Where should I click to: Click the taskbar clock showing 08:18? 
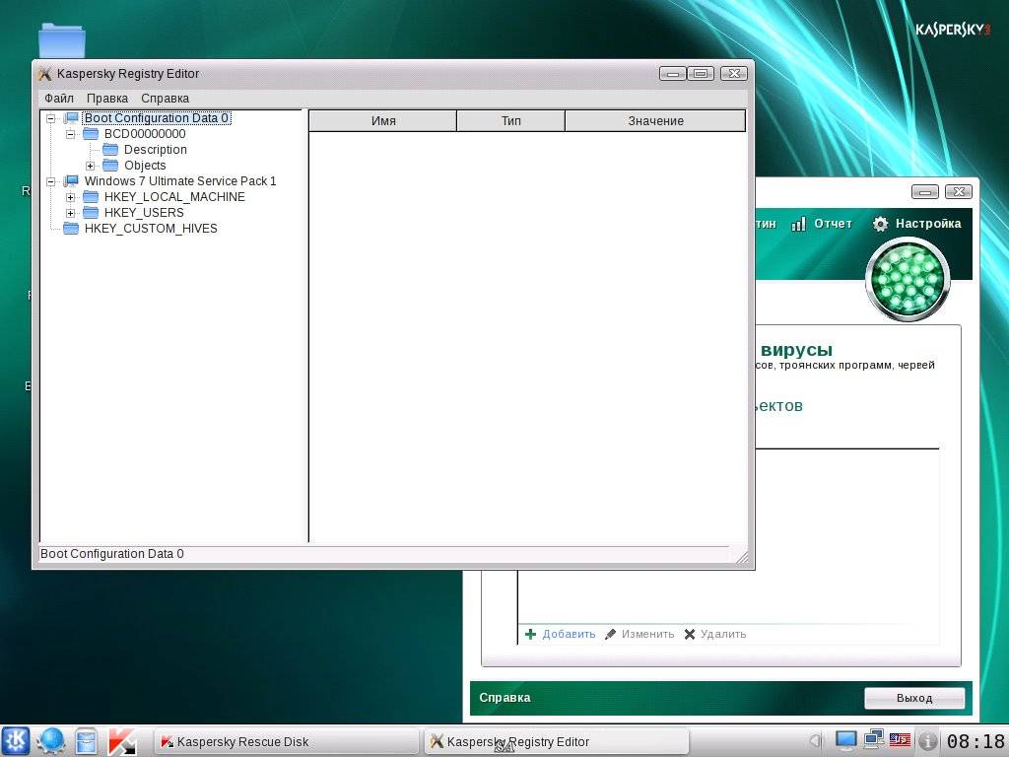pyautogui.click(x=975, y=741)
